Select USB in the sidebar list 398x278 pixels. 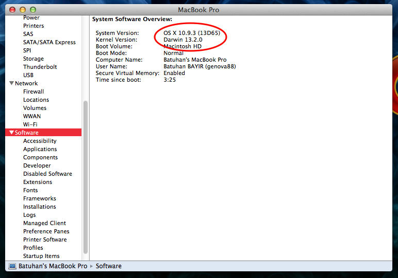pos(28,75)
